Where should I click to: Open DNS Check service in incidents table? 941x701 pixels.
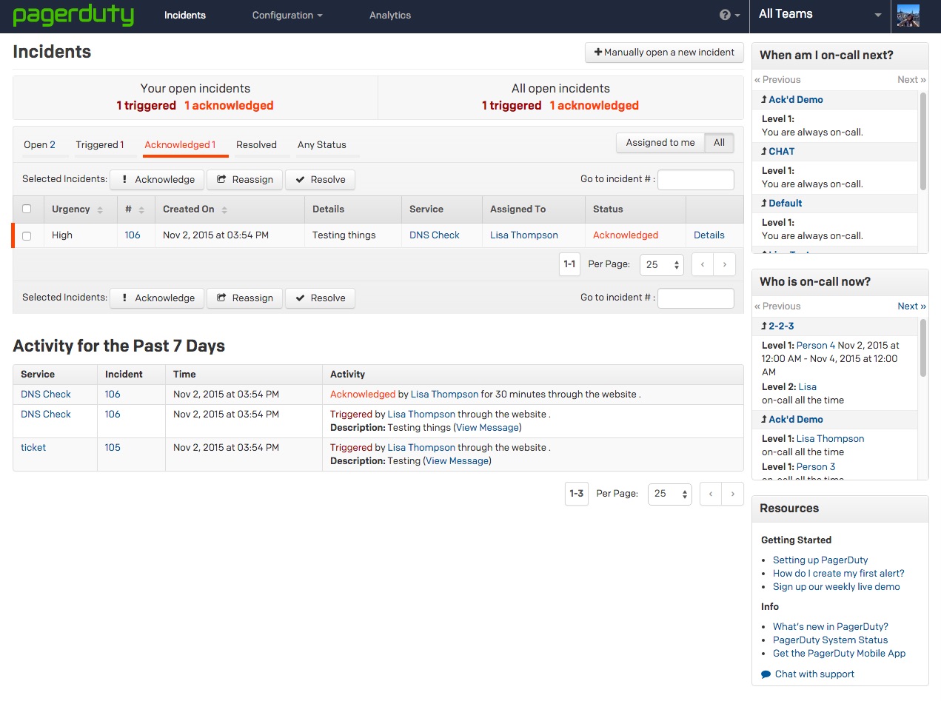coord(435,235)
